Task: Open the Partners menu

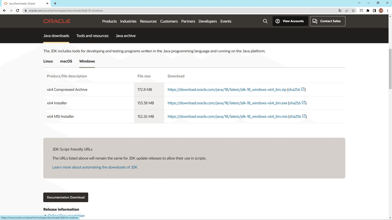Action: (188, 21)
